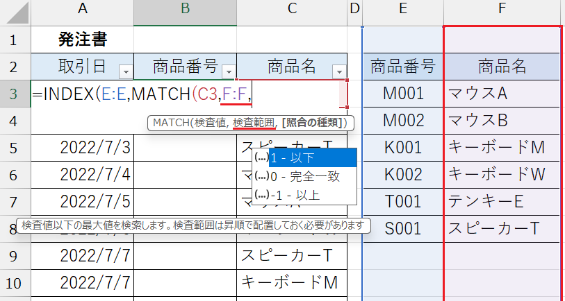Viewport: 565px width, 301px height.
Task: Click the 商品名 header in column F
Action: [x=502, y=67]
